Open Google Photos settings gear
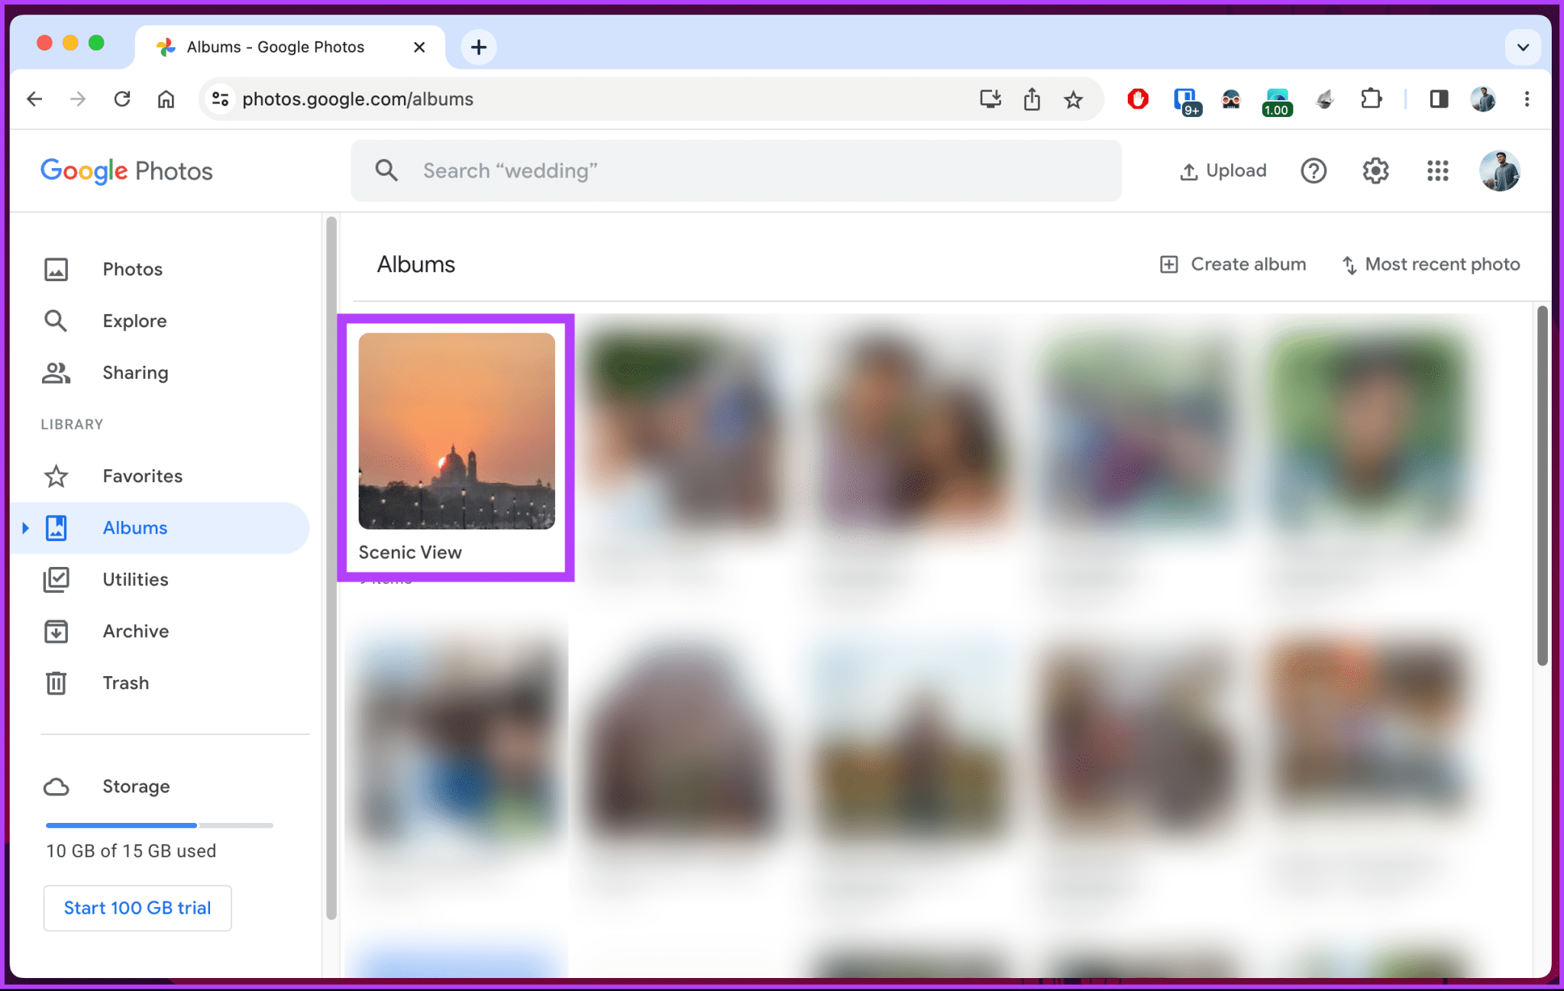1564x991 pixels. (x=1375, y=170)
